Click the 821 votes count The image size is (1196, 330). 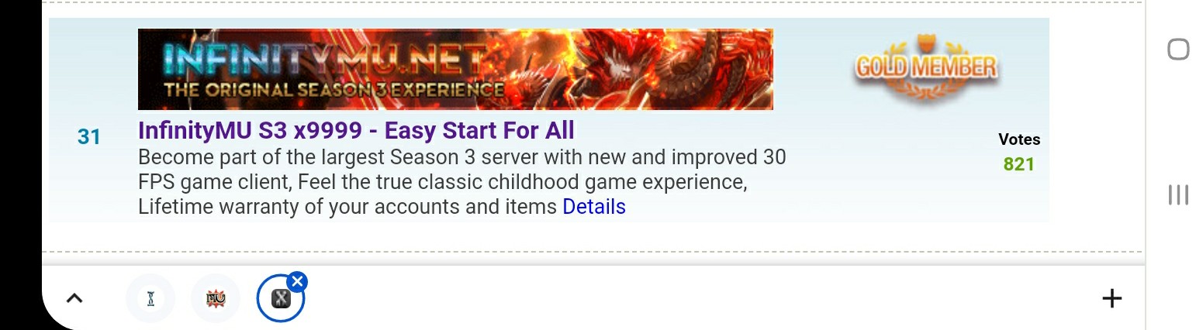[1018, 164]
